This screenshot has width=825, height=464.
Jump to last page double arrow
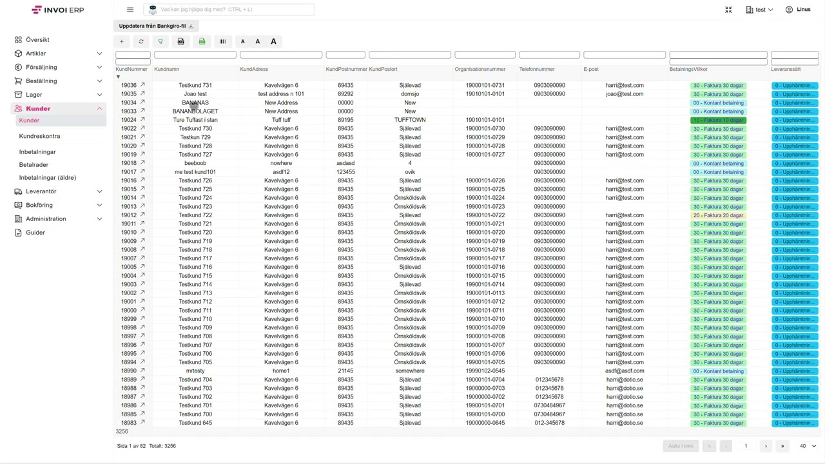[782, 446]
